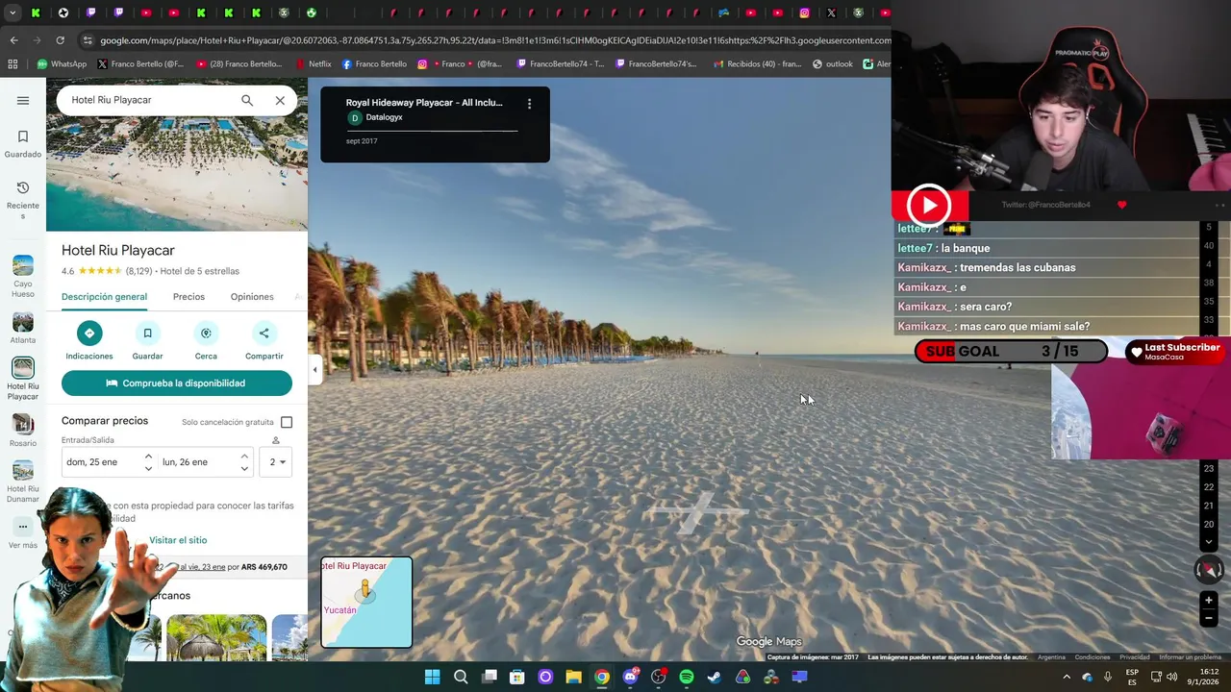Click the hotel aerial header photo

coord(177,155)
